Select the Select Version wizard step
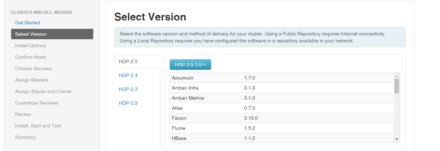 [x=52, y=34]
